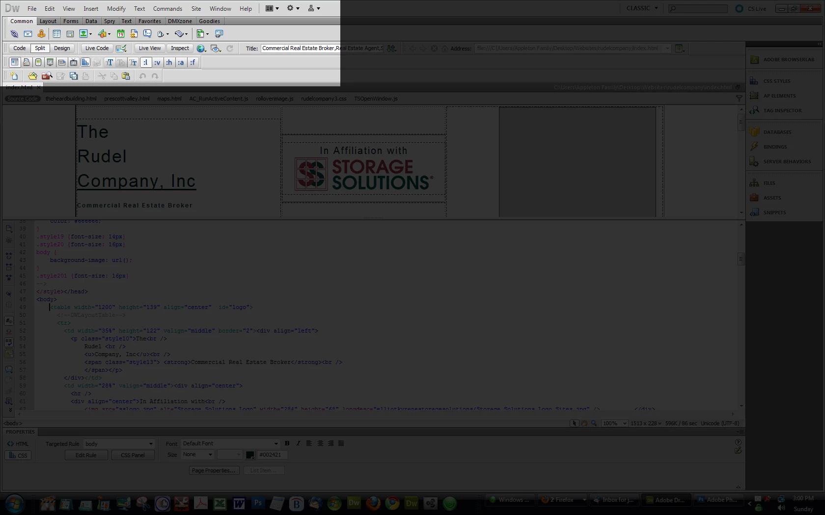Insert a Table icon in Common bar
The width and height of the screenshot is (825, 515).
(x=56, y=34)
